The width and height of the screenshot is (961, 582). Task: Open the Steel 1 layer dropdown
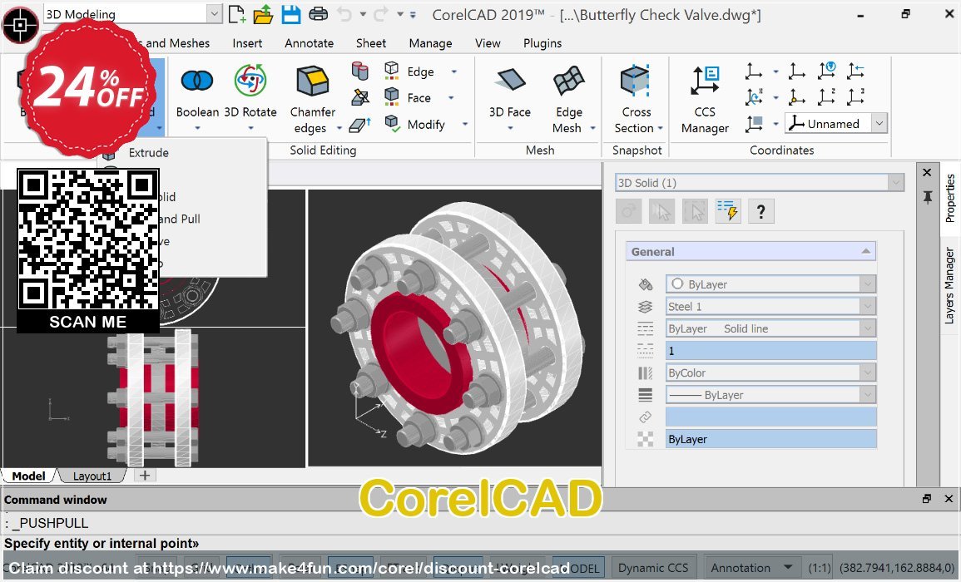click(867, 306)
